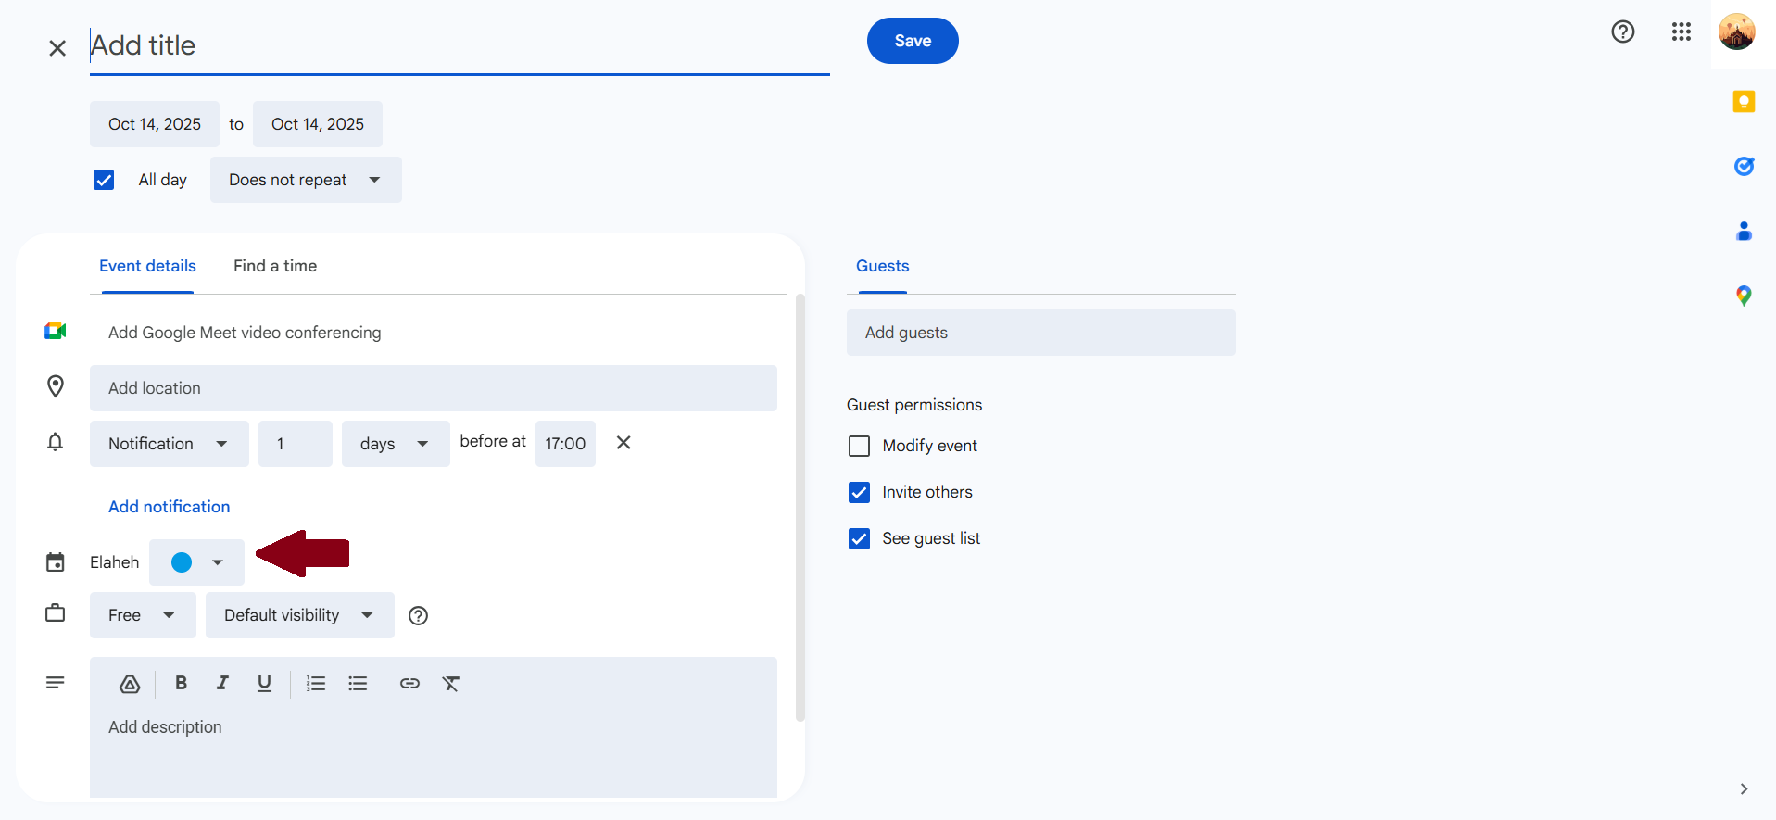The height and width of the screenshot is (820, 1776).
Task: Open Contacts icon in side panel
Action: (1744, 231)
